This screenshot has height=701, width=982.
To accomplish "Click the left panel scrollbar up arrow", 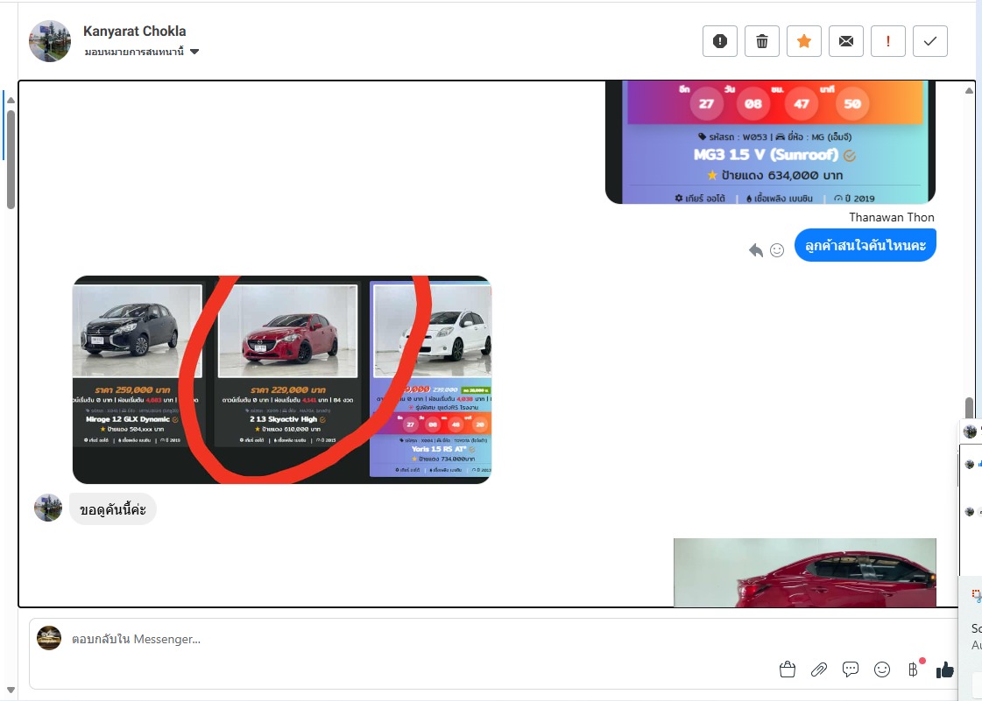I will tap(11, 100).
